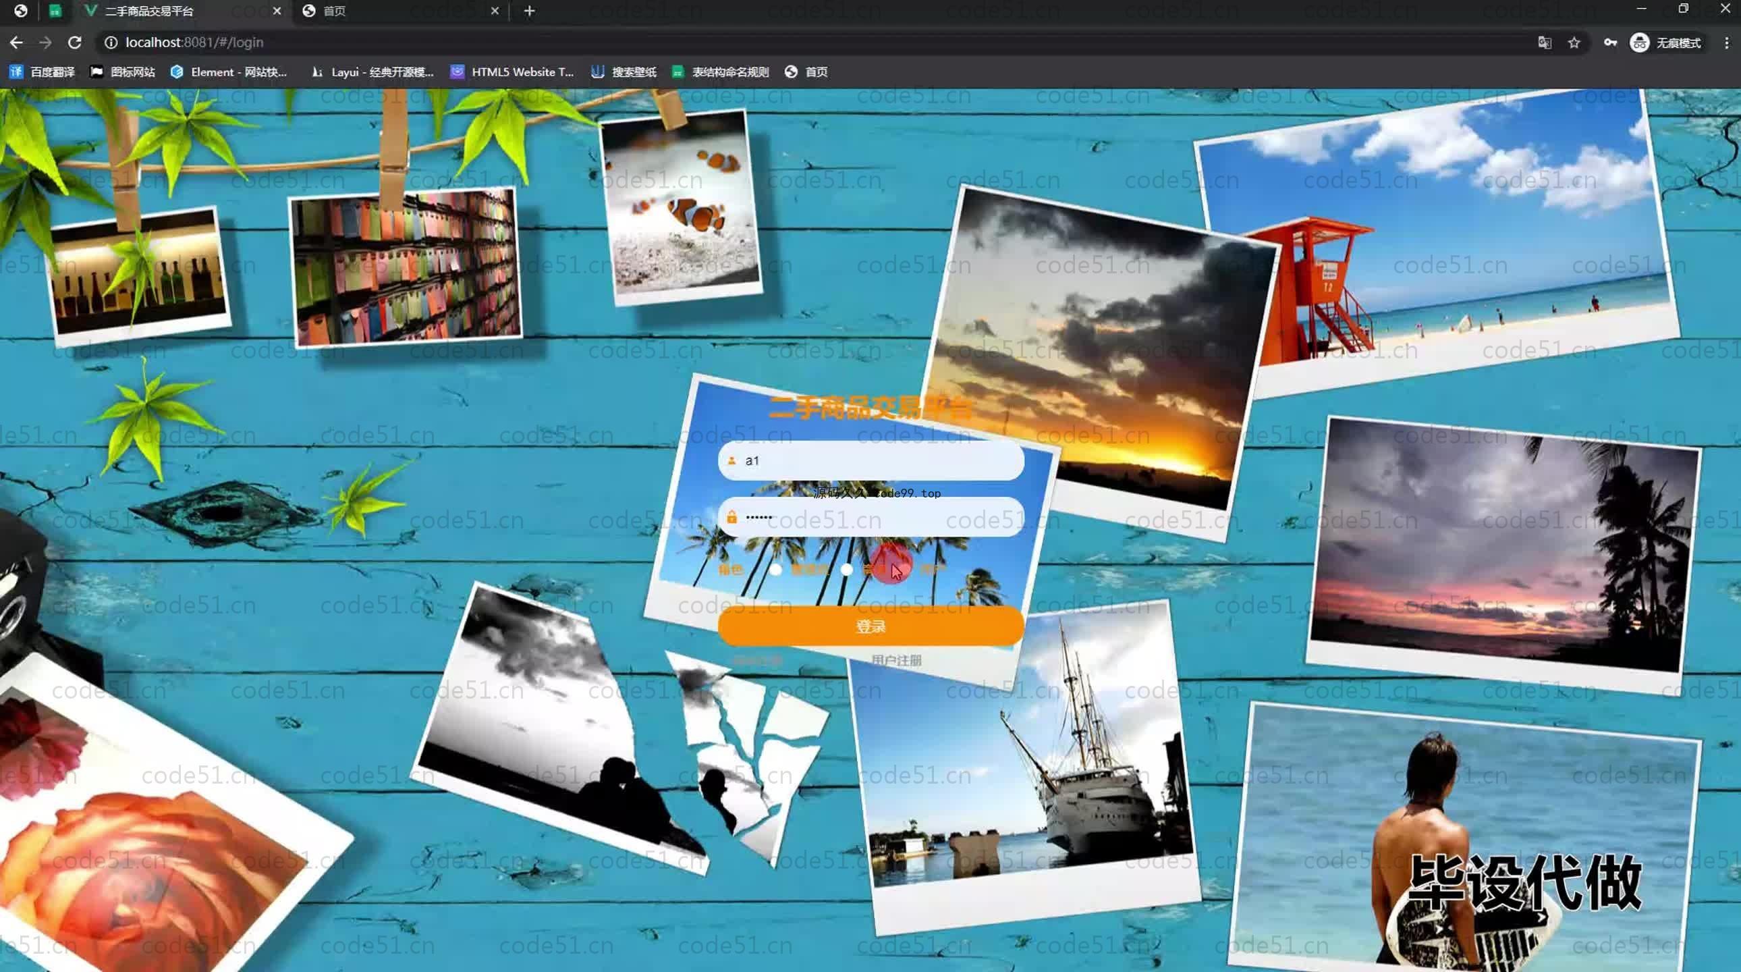Open the 搜索壁纸 bookmark
This screenshot has height=972, width=1741.
point(624,72)
